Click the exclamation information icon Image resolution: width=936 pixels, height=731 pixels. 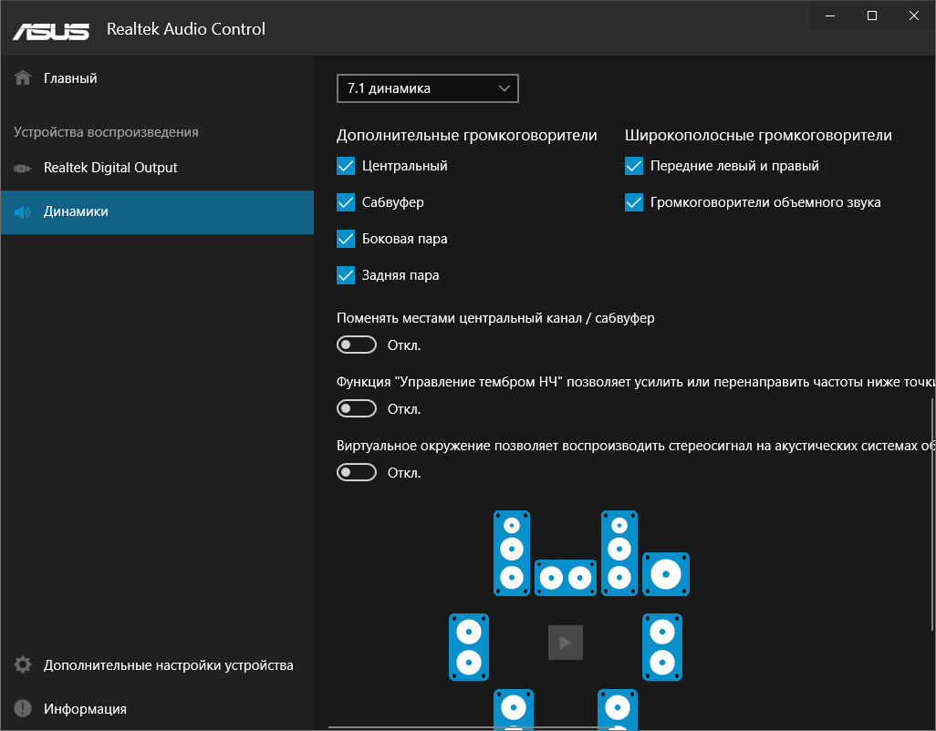pyautogui.click(x=23, y=708)
